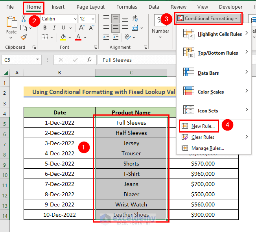The width and height of the screenshot is (256, 232).
Task: Click Decrease Font Size icon
Action: 92,28
